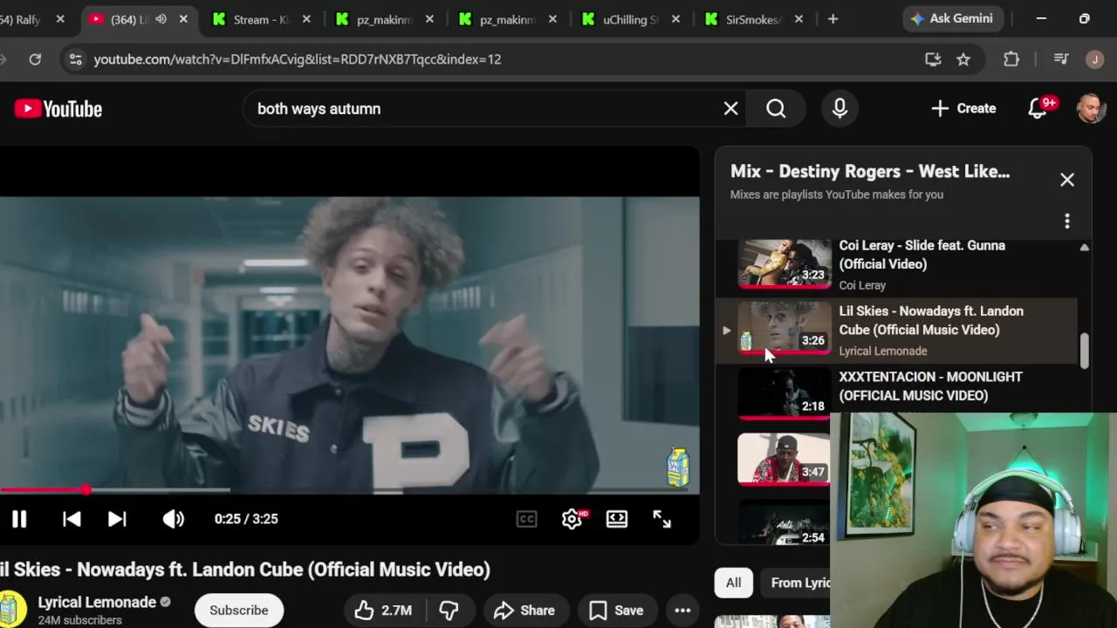Click the YouTube logo
Screen dimensions: 1117x628
(x=58, y=109)
